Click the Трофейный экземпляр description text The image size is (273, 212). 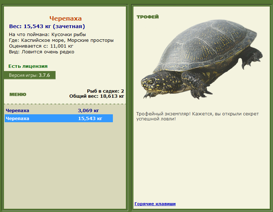coord(197,116)
